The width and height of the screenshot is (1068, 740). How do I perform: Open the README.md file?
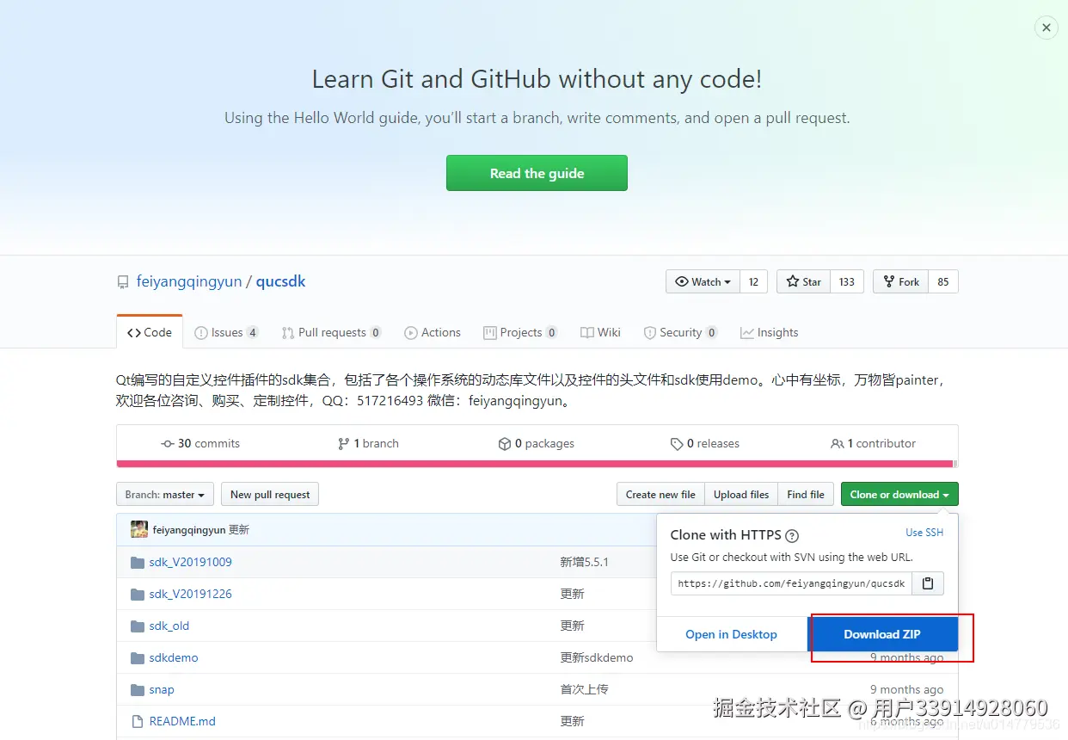click(x=182, y=721)
